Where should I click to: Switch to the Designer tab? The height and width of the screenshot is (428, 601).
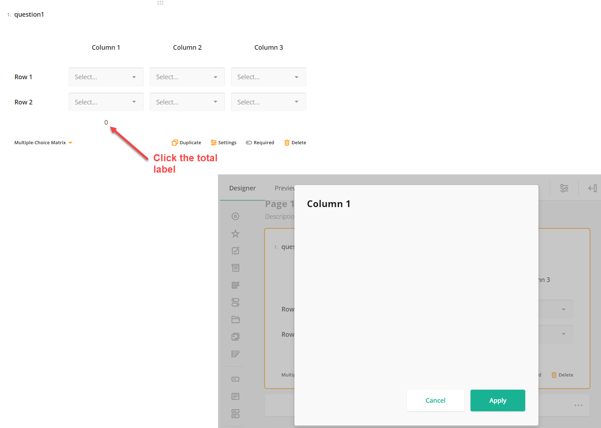[x=242, y=188]
